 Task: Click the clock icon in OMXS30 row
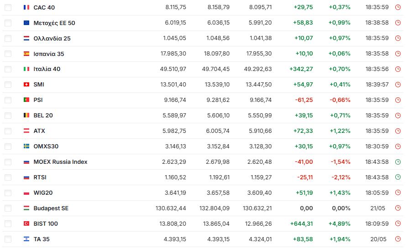pos(398,147)
